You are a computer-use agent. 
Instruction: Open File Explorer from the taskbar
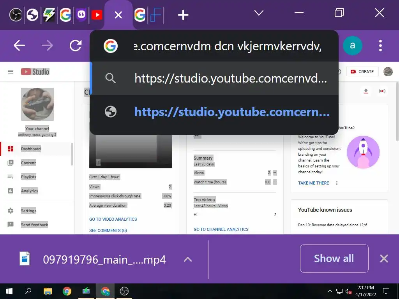[x=48, y=291]
